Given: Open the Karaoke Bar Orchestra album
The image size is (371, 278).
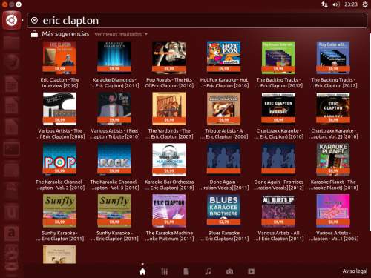Looking at the screenshot, I should (x=169, y=167).
